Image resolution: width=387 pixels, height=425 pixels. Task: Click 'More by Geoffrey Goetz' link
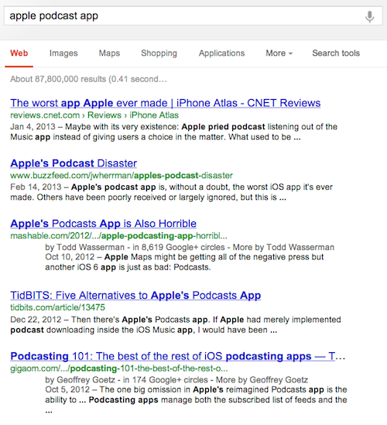point(262,380)
